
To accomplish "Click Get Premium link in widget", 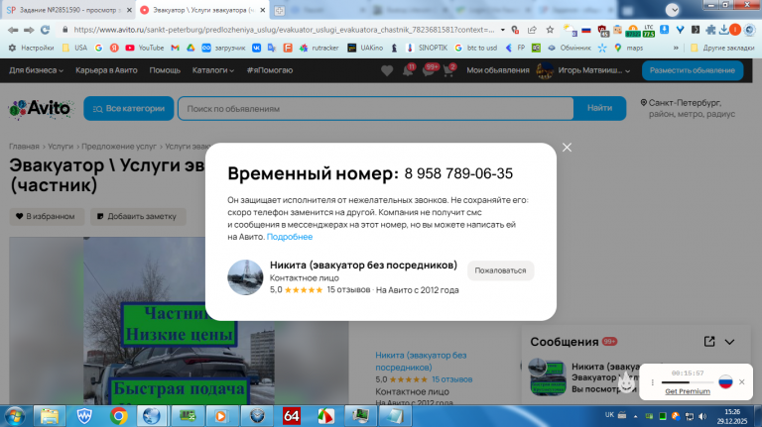I will click(688, 391).
